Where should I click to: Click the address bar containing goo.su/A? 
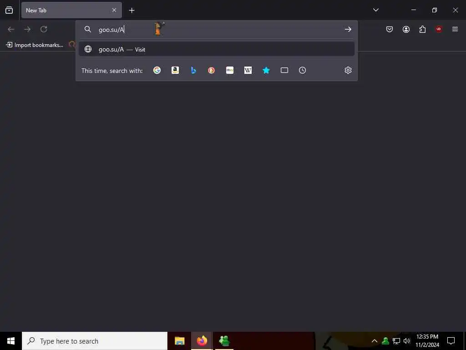216,29
